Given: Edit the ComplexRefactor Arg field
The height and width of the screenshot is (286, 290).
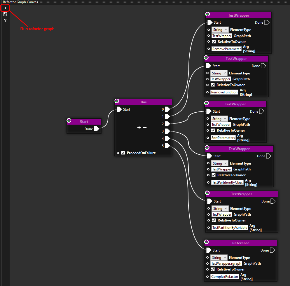Looking at the screenshot, I should click(225, 277).
